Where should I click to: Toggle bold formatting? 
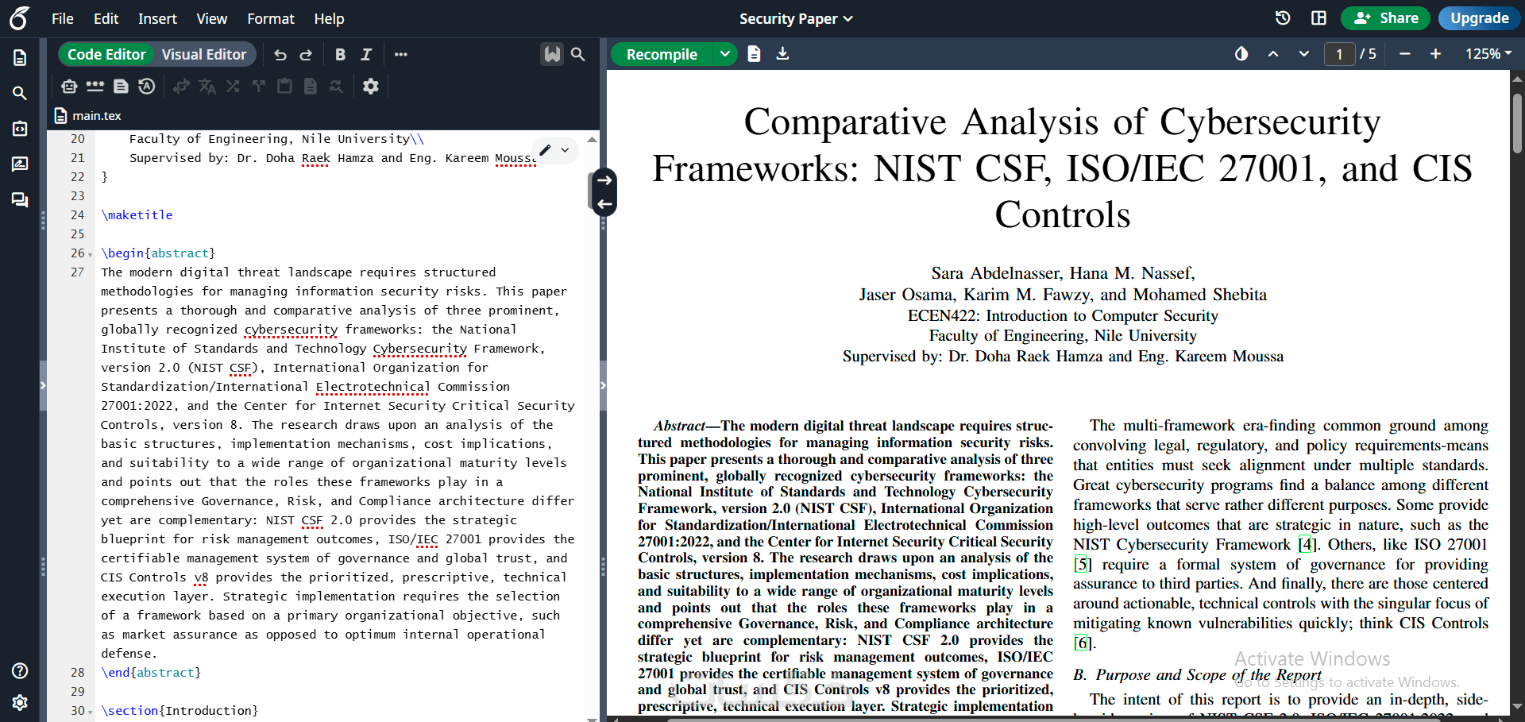click(x=340, y=54)
